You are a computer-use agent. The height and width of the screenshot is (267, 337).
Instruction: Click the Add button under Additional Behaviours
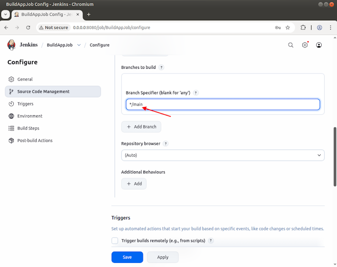coord(134,183)
